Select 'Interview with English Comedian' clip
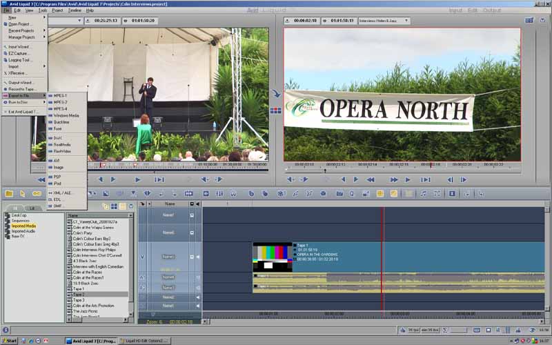 [98, 266]
